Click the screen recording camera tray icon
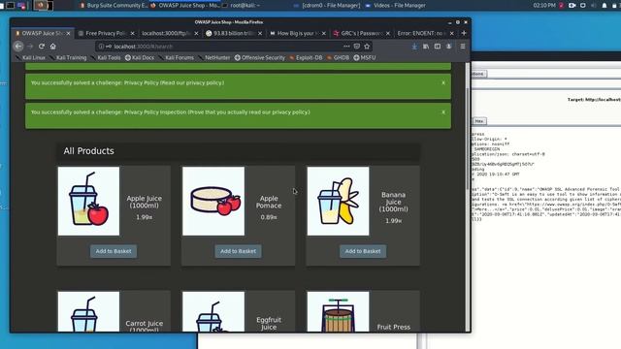The width and height of the screenshot is (621, 349). tap(572, 6)
